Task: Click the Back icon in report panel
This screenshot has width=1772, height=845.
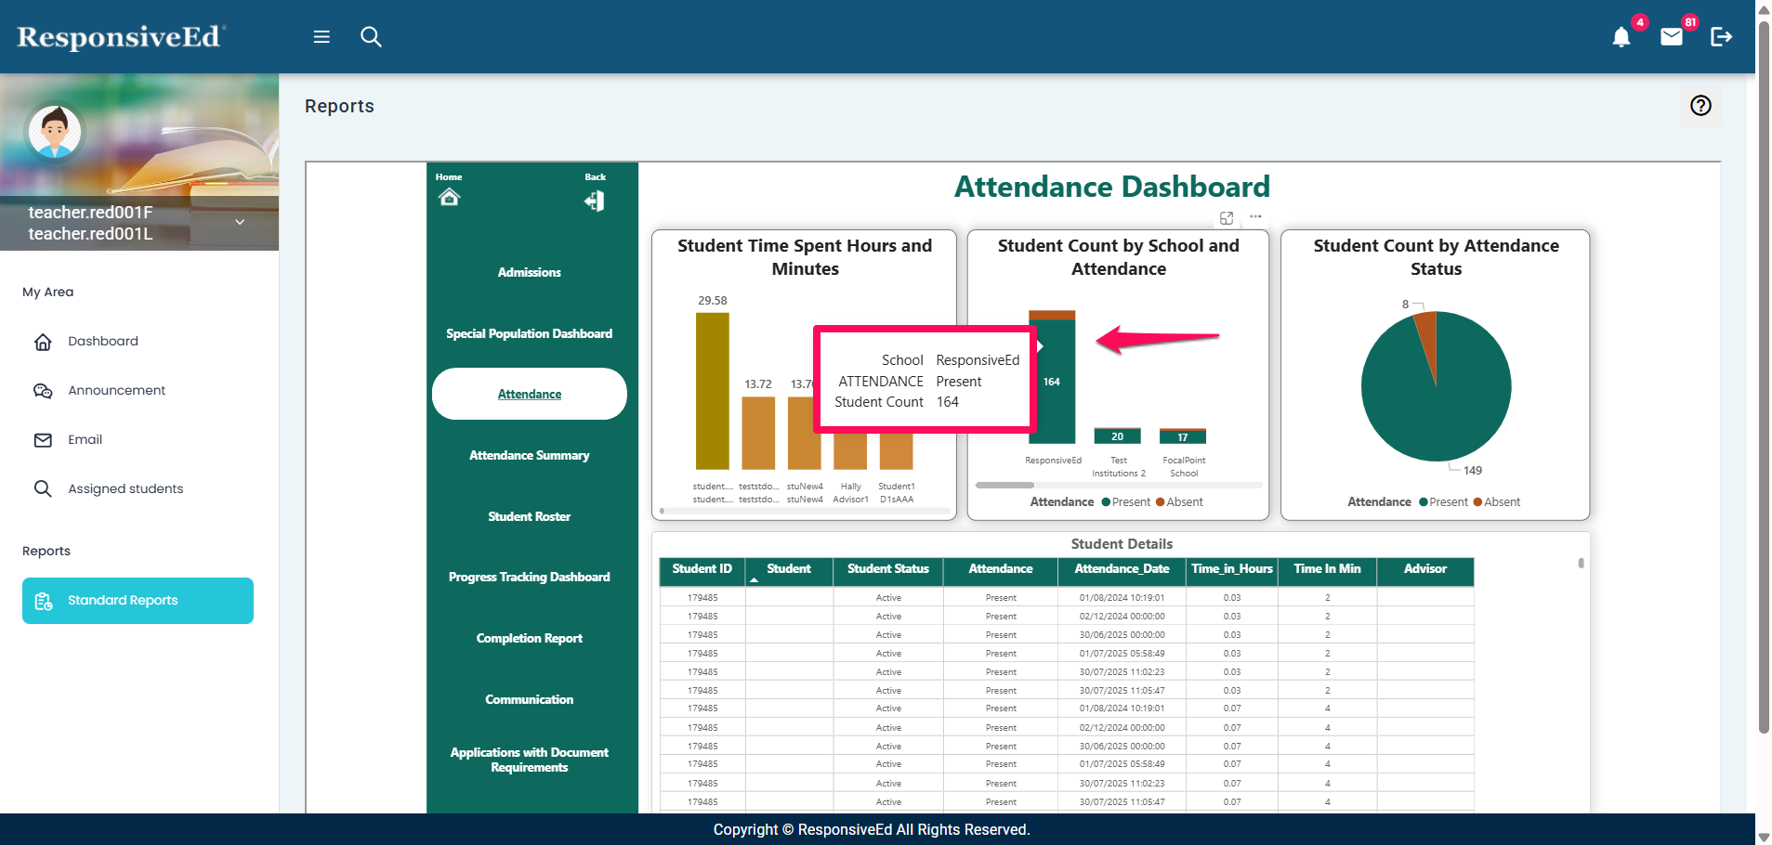Action: point(595,201)
